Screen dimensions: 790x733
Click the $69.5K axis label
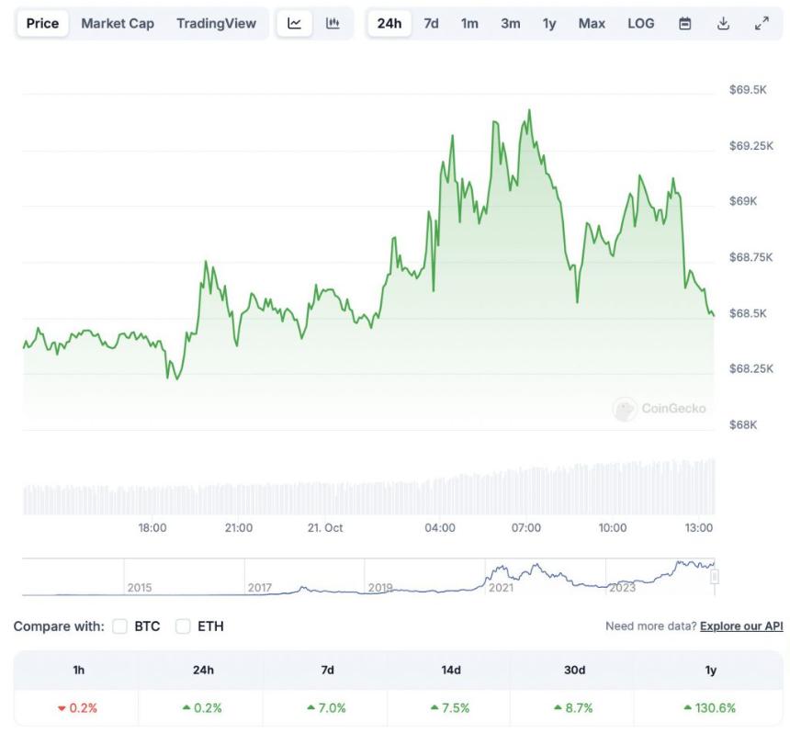click(x=748, y=90)
